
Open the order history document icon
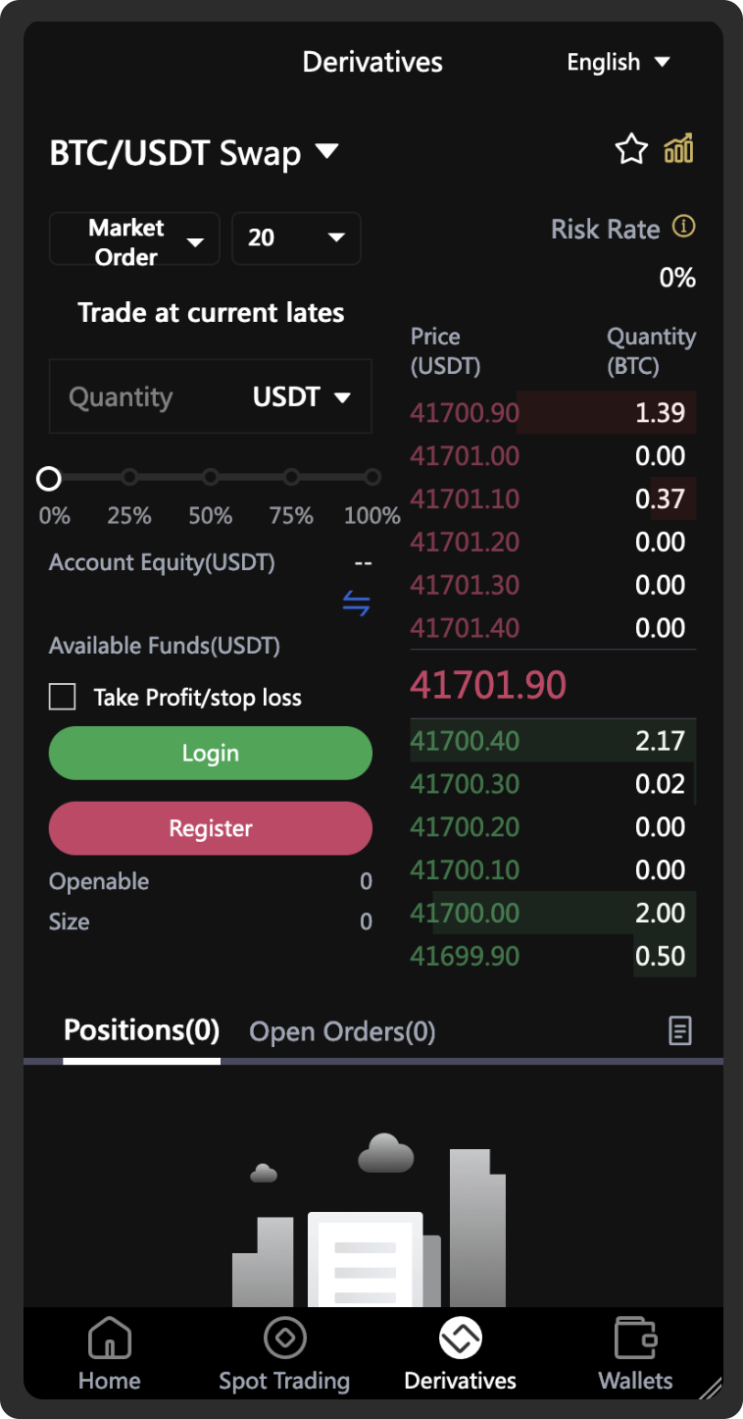pos(679,1030)
